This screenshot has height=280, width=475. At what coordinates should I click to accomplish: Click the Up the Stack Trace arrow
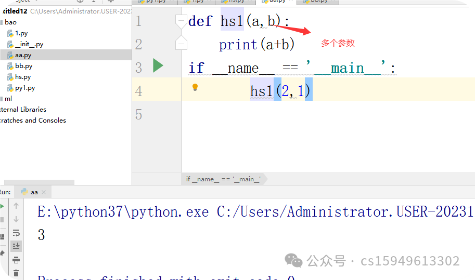tap(16, 206)
